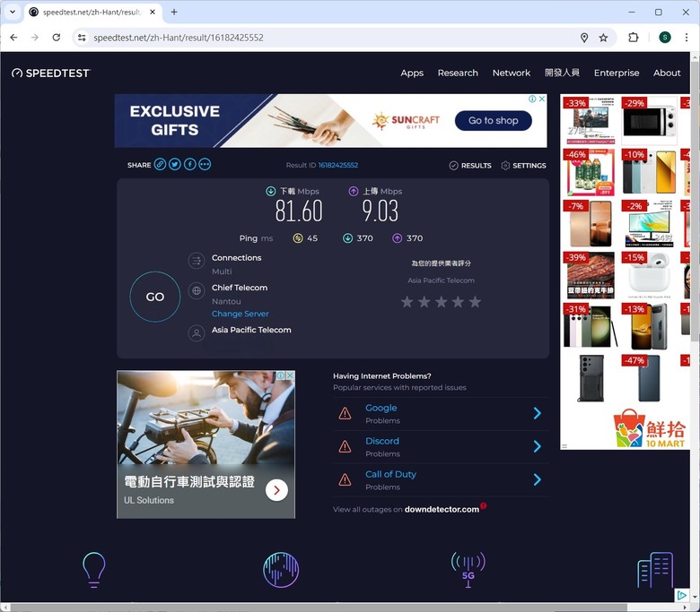The image size is (700, 612).
Task: Open the Enterprise menu
Action: tap(616, 73)
